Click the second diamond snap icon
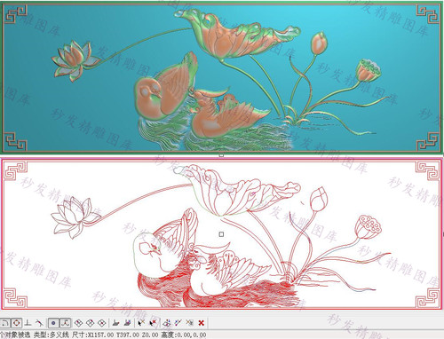The image size is (444, 339). tap(90, 323)
